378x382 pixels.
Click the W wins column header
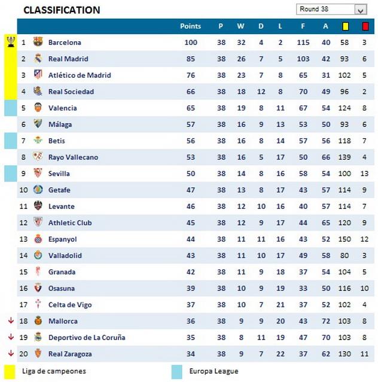[240, 26]
